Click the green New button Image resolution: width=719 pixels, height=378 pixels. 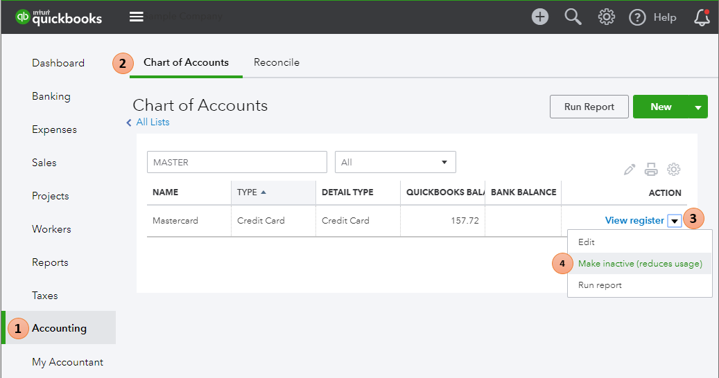pyautogui.click(x=661, y=107)
